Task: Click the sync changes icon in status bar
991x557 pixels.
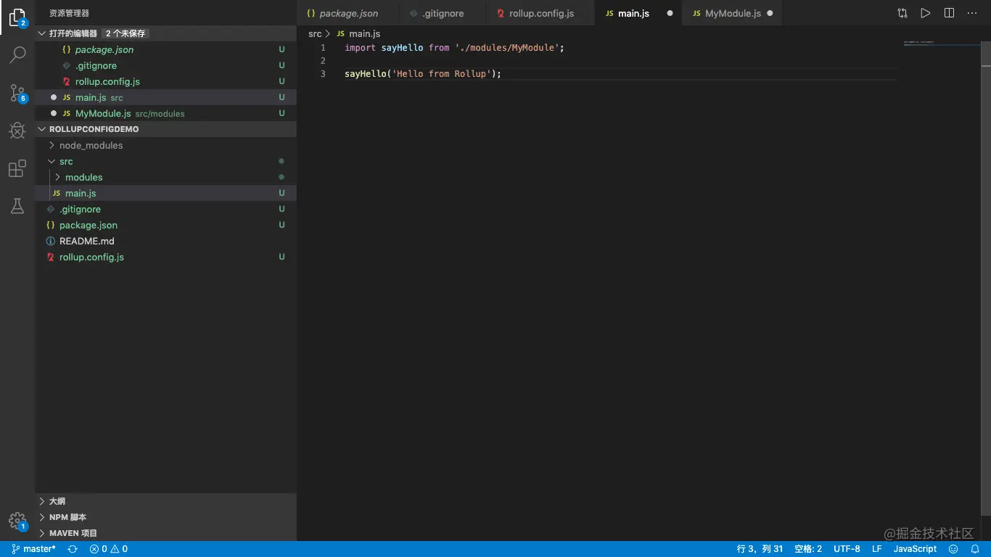Action: 73,549
